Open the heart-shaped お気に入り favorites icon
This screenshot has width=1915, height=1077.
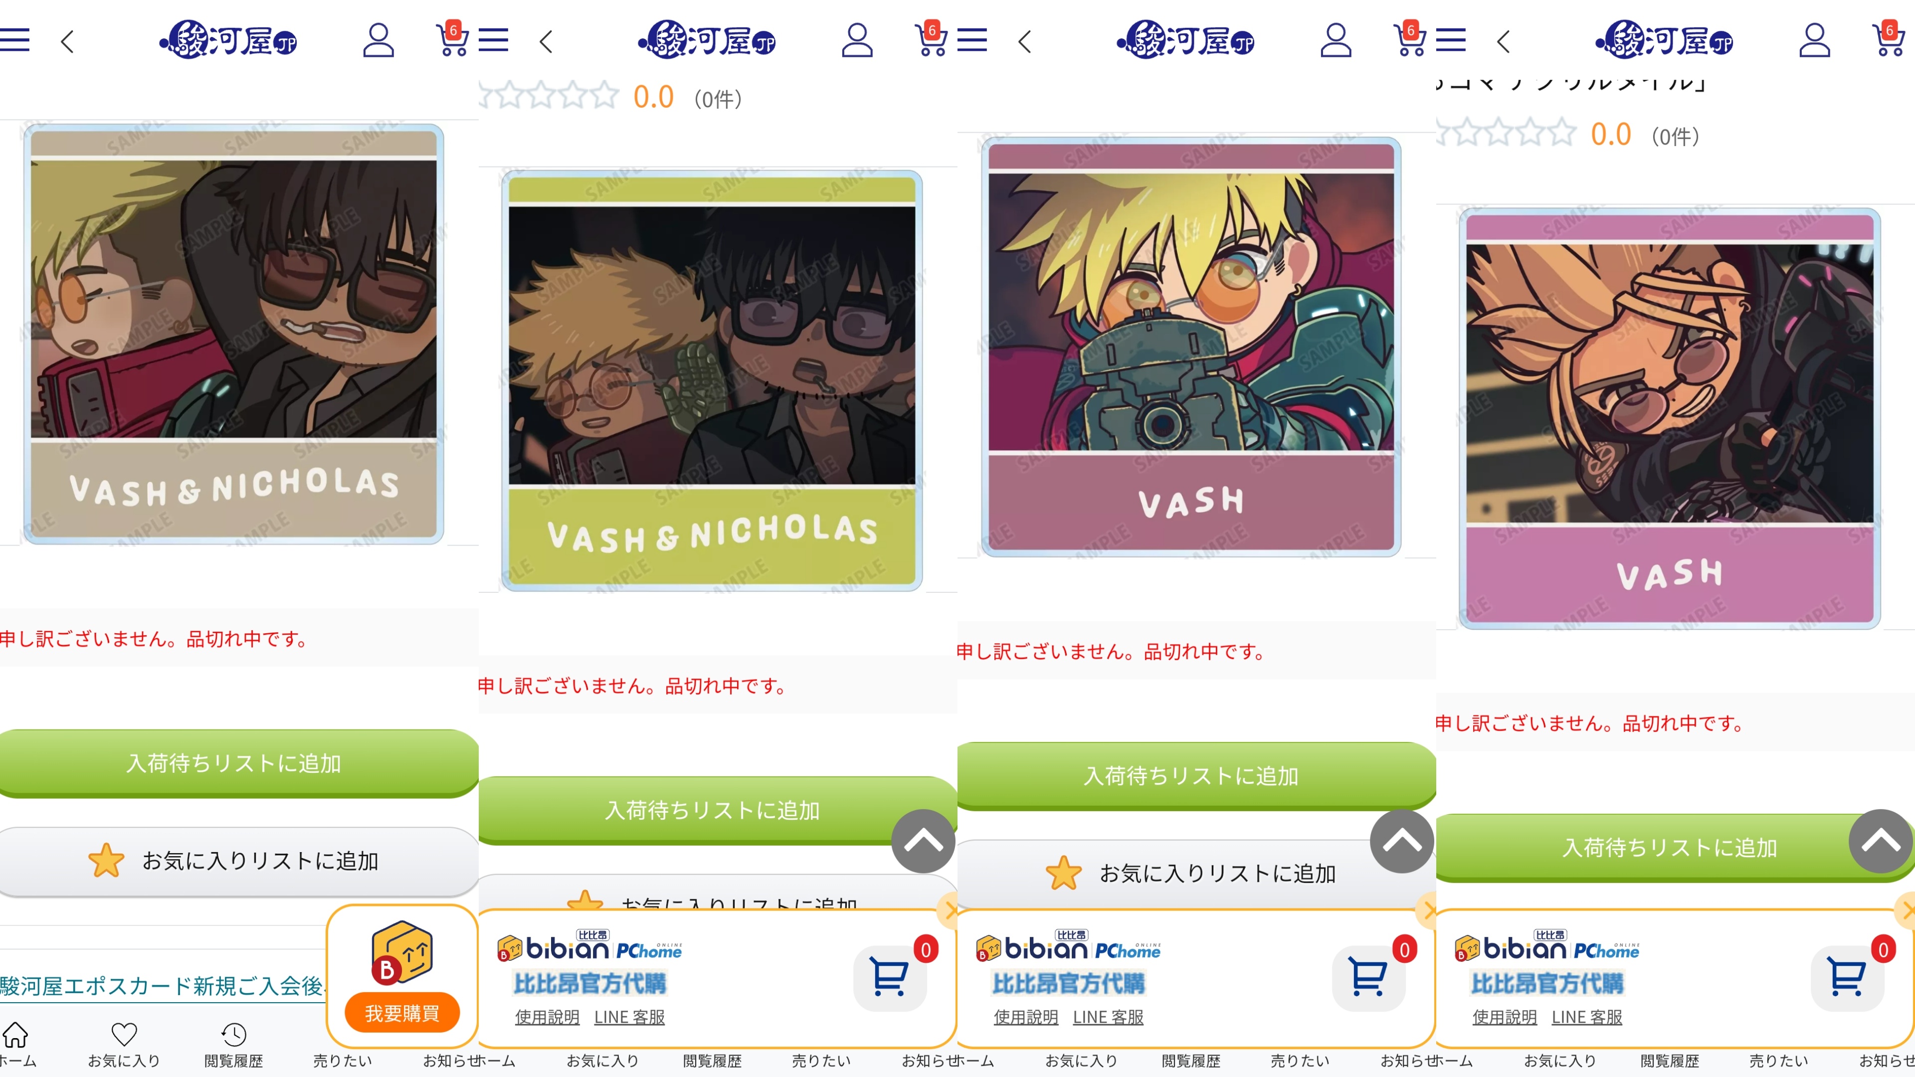coord(124,1035)
